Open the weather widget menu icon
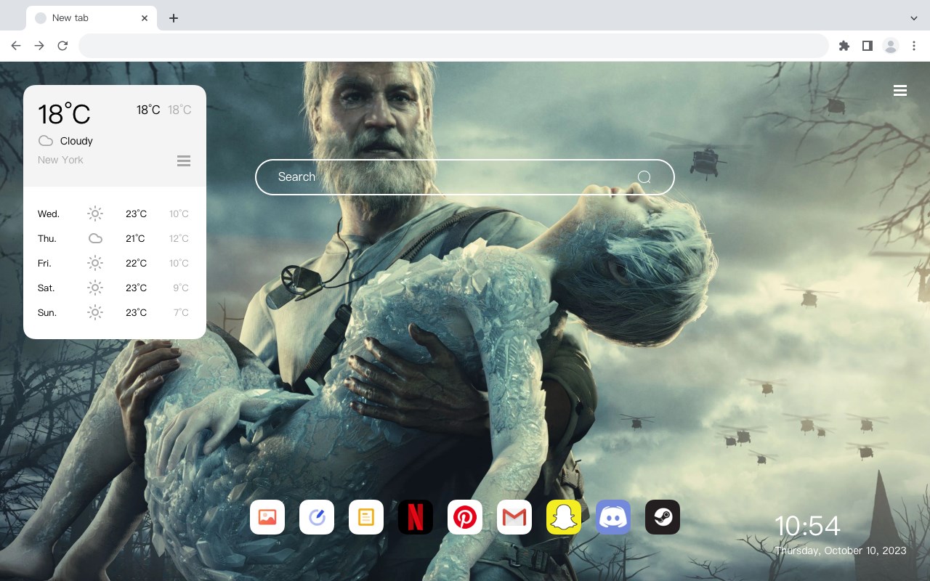This screenshot has width=930, height=581. [x=184, y=161]
